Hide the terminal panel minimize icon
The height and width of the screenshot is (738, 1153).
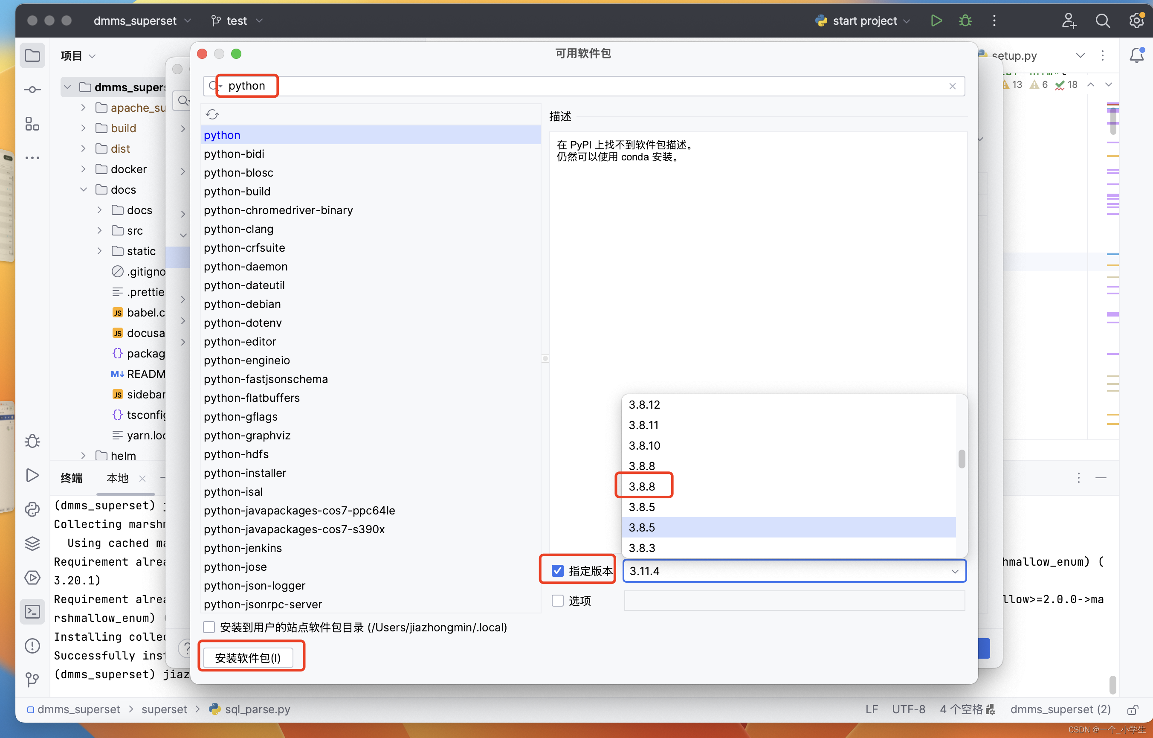pyautogui.click(x=1100, y=478)
